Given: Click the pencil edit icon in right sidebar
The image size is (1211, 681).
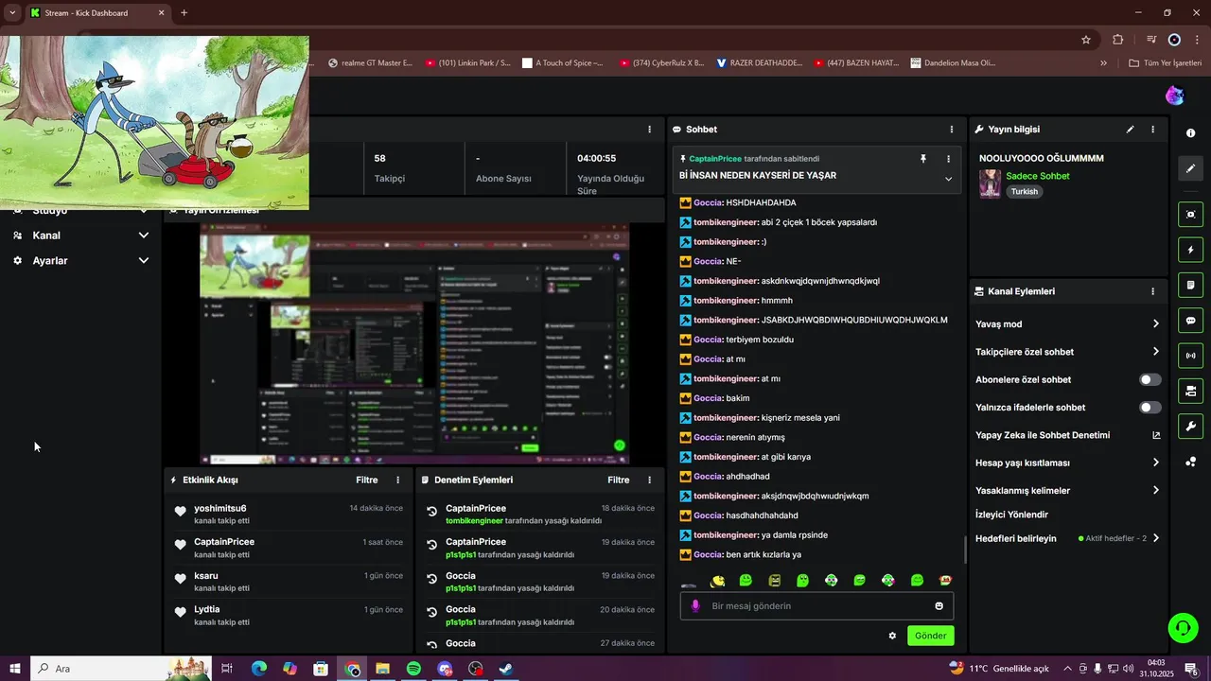Looking at the screenshot, I should (x=1190, y=168).
